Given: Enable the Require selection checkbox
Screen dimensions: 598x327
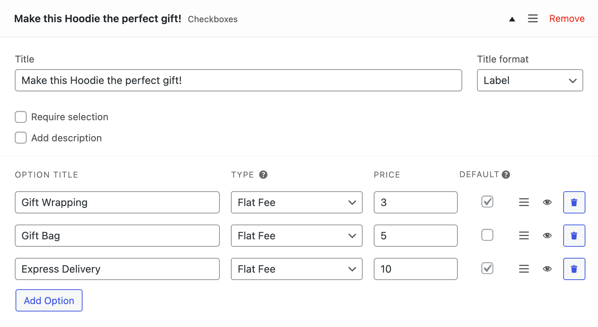Looking at the screenshot, I should click(21, 117).
